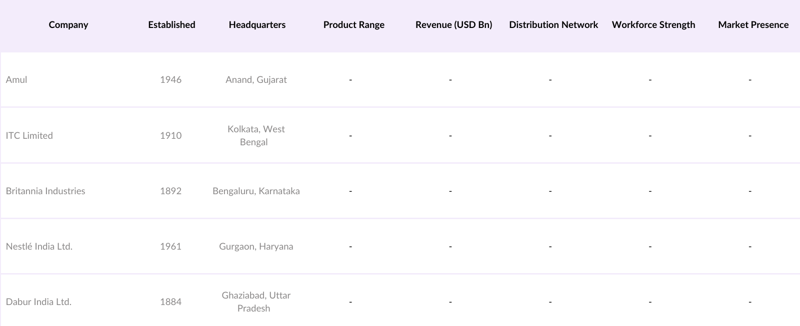Select the Nestlé India Ltd. cell

pyautogui.click(x=39, y=247)
